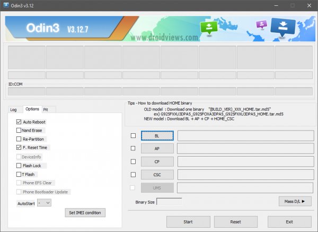The height and width of the screenshot is (232, 318).
Task: Click the Reset button
Action: 236,222
